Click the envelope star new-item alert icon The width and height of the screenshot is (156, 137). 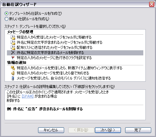13,68
